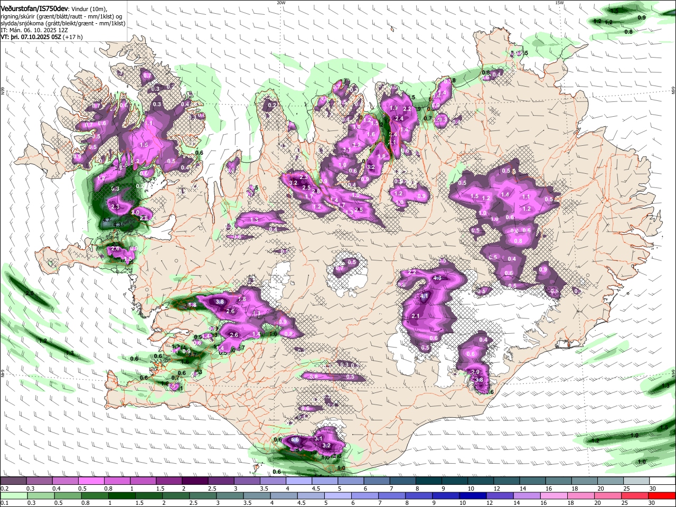Select the dark teal 8 swatch in the snow legend
Image resolution: width=676 pixels, height=507 pixels.
(x=429, y=481)
